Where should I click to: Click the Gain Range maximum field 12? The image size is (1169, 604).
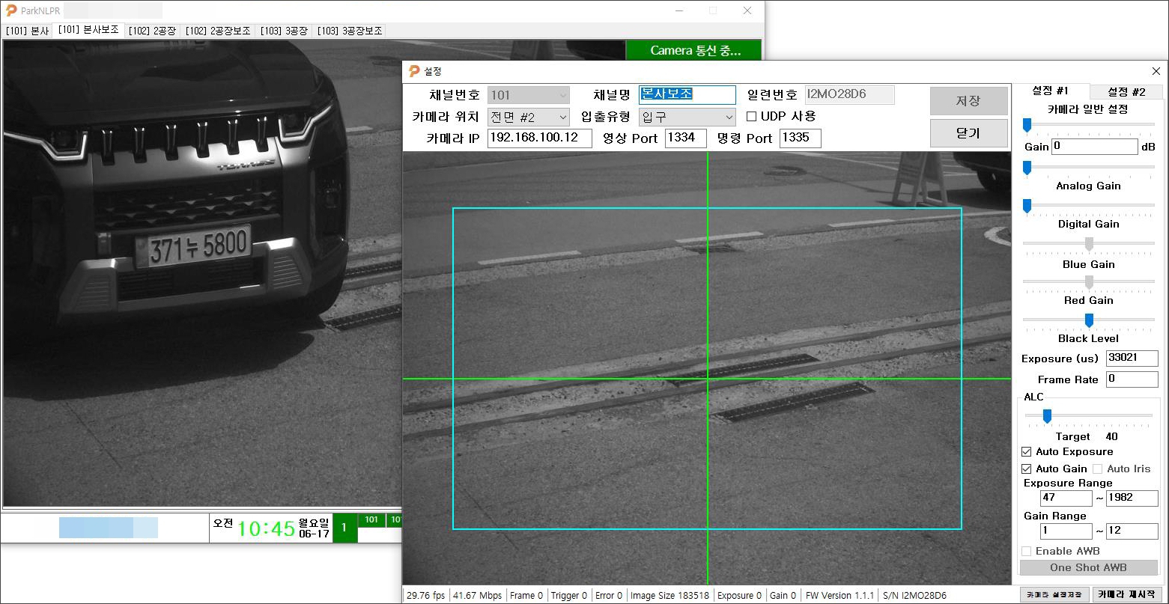1132,531
